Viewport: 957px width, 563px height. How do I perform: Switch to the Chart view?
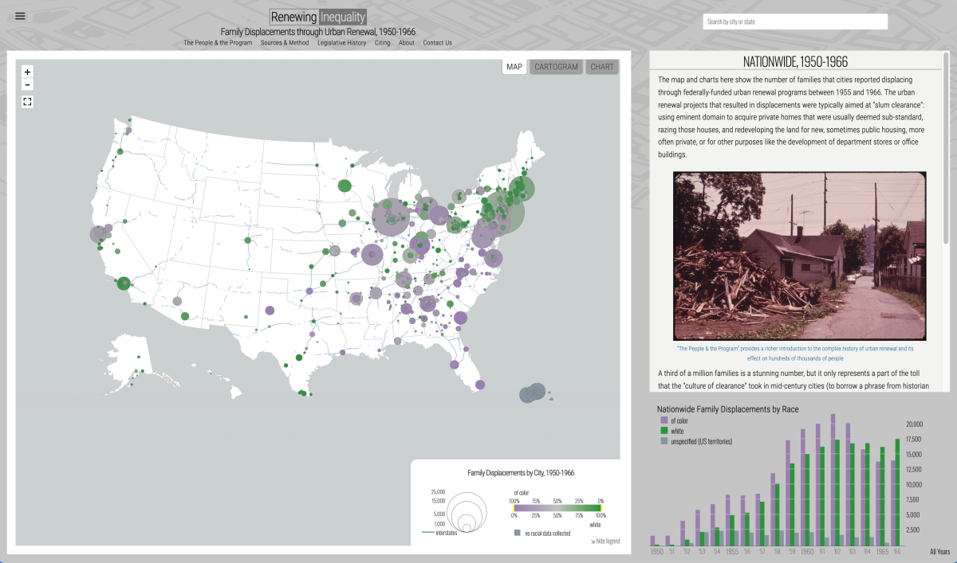coord(602,67)
